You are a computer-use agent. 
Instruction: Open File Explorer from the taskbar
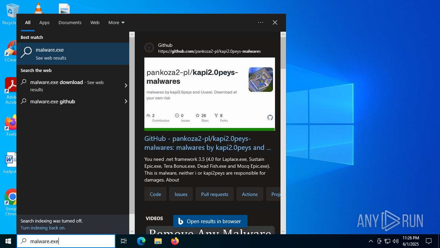[158, 241]
